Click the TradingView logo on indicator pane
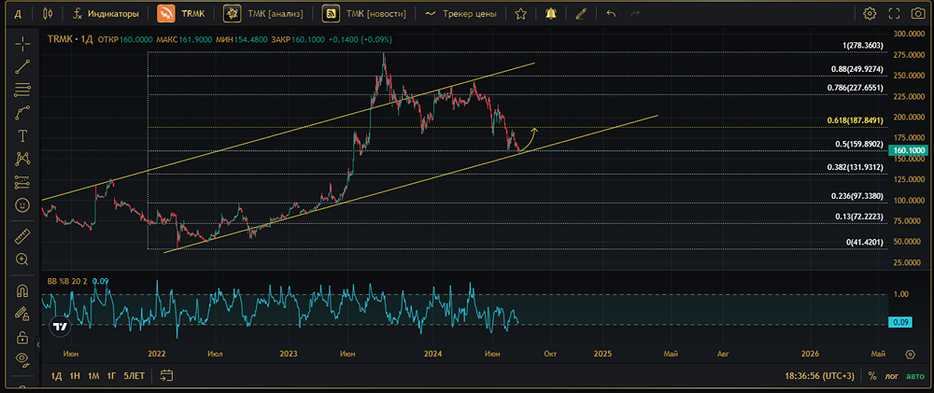The image size is (934, 393). 60,327
